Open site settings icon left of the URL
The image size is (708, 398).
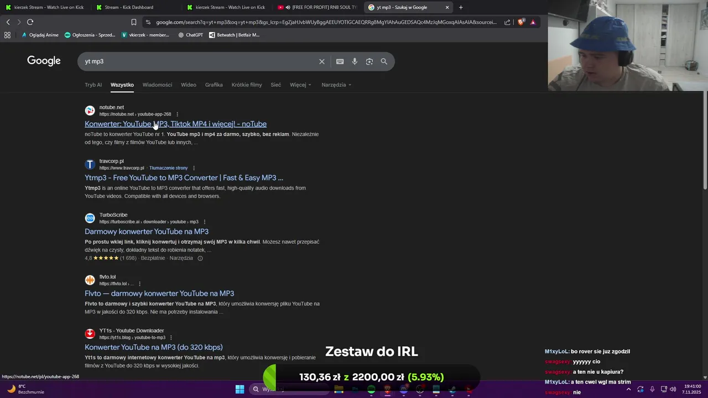click(148, 22)
